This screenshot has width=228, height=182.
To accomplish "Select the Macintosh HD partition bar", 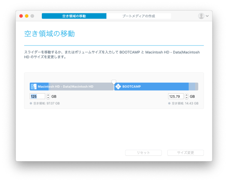I will [71, 86].
